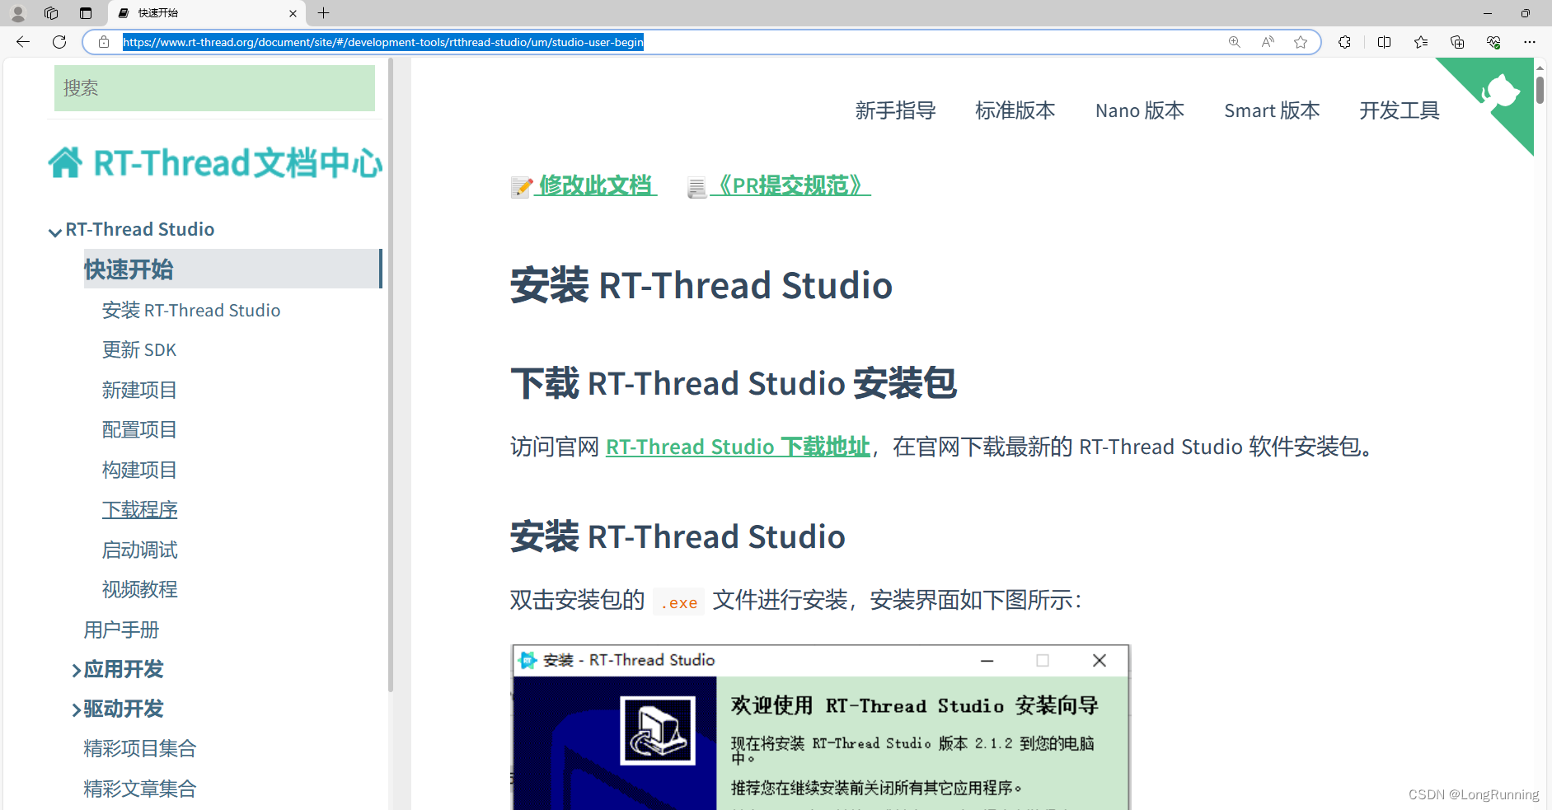1552x810 pixels.
Task: Click the 修改此文档 link
Action: [596, 185]
